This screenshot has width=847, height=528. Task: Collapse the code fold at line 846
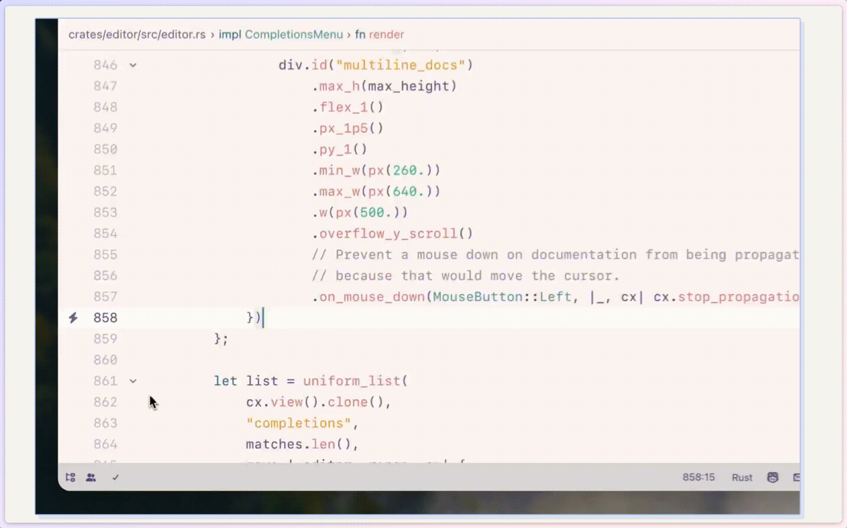click(x=133, y=65)
